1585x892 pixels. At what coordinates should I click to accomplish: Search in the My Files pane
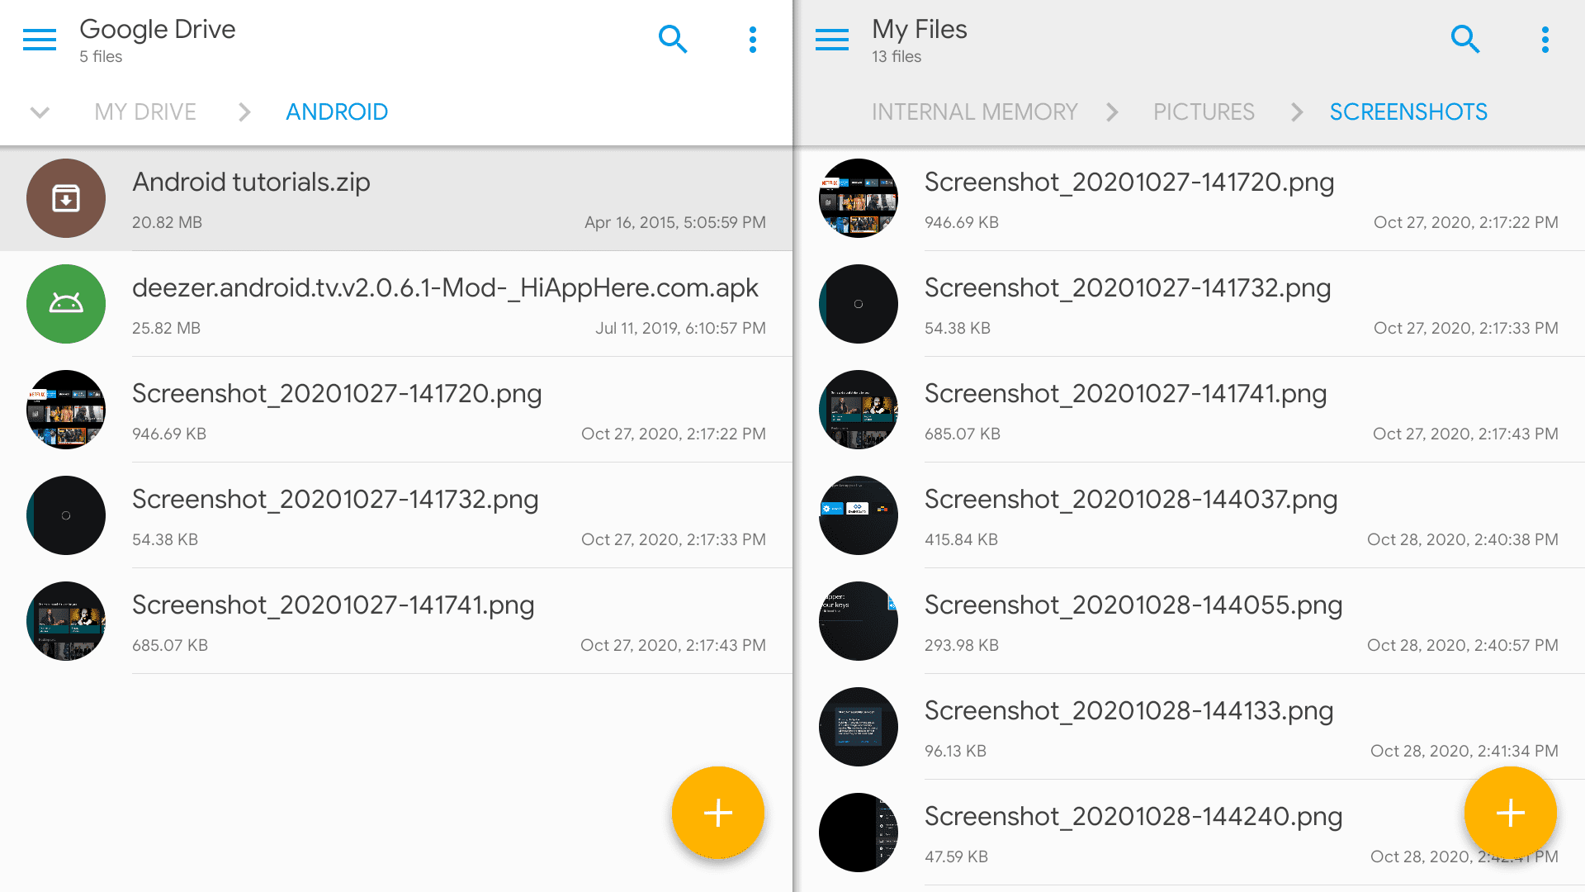[1465, 39]
